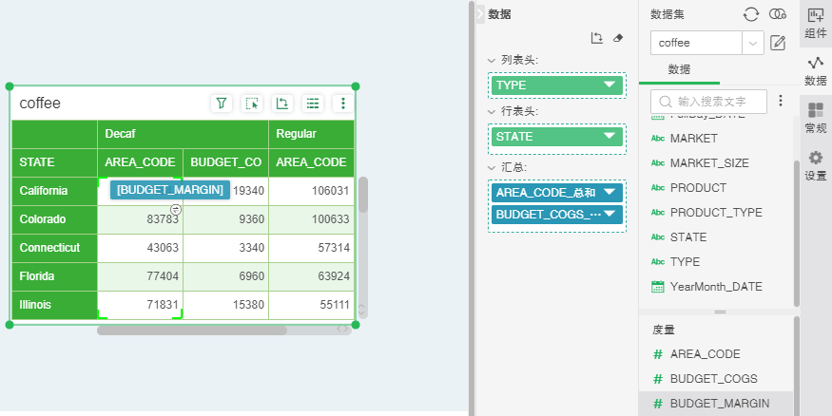The width and height of the screenshot is (832, 416).
Task: Select the PRODUCT_TYPE dimension field
Action: coord(716,213)
